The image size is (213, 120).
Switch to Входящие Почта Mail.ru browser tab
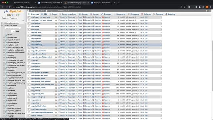[x=102, y=3]
